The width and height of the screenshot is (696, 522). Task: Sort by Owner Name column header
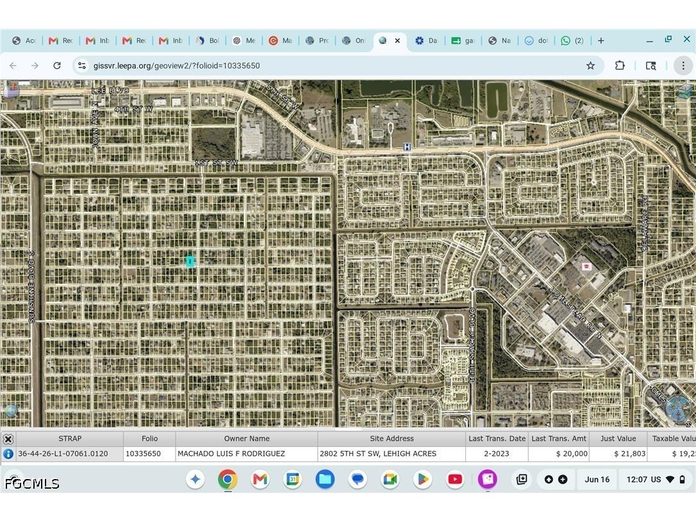(246, 439)
